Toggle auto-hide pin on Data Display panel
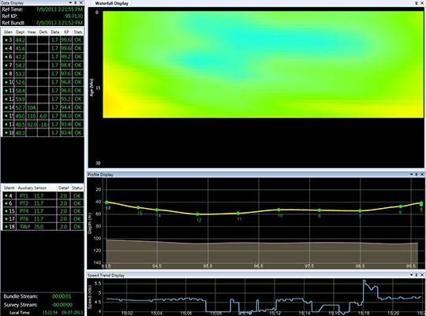Screen dimensions: 426x316 click(x=76, y=2)
